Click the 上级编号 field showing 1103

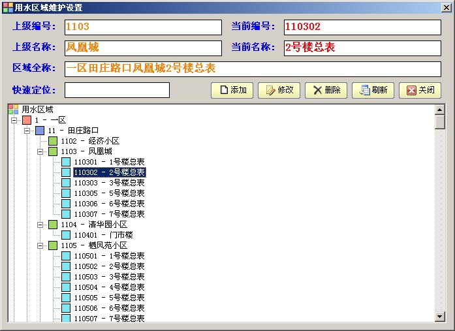(x=143, y=27)
